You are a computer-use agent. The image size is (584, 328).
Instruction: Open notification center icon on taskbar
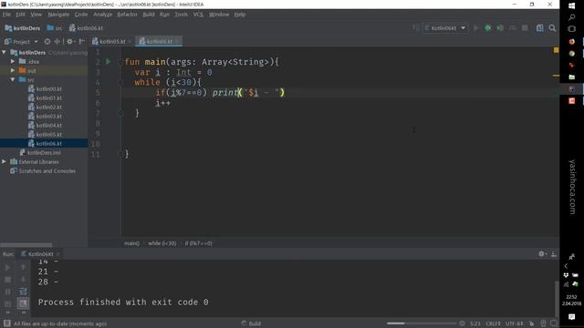[572, 317]
